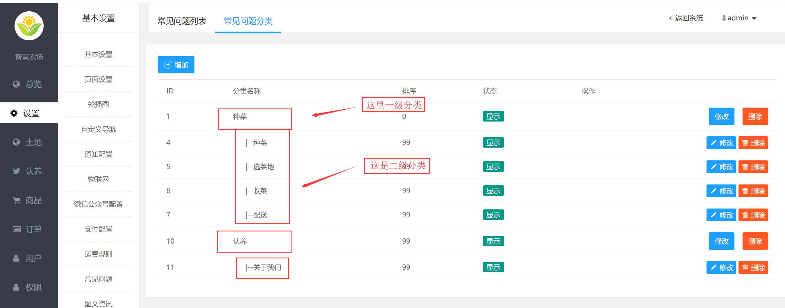Delete the |--配送 row

[x=753, y=215]
